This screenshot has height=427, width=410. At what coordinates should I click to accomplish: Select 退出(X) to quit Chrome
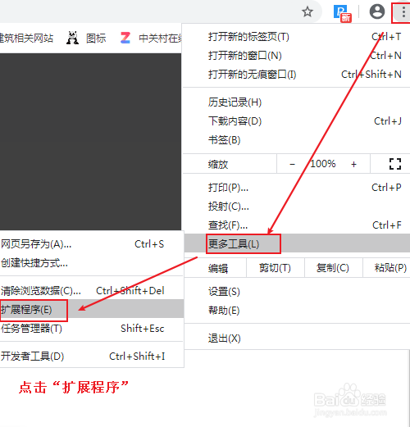[296, 338]
